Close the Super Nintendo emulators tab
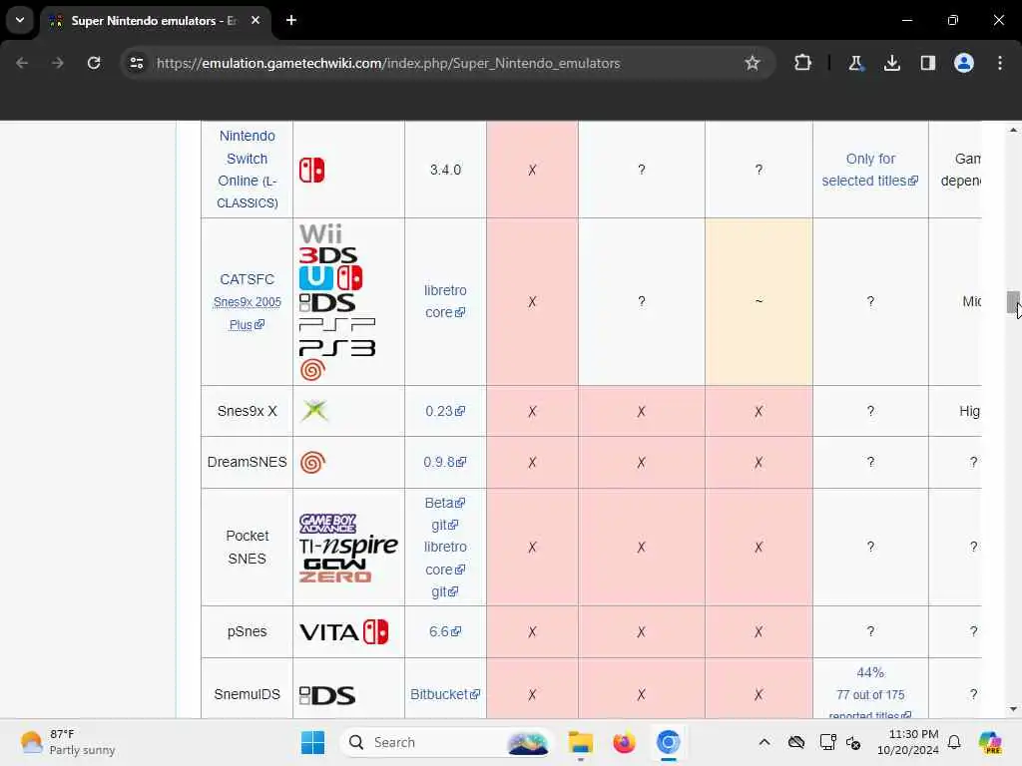Viewport: 1022px width, 766px height. tap(255, 20)
